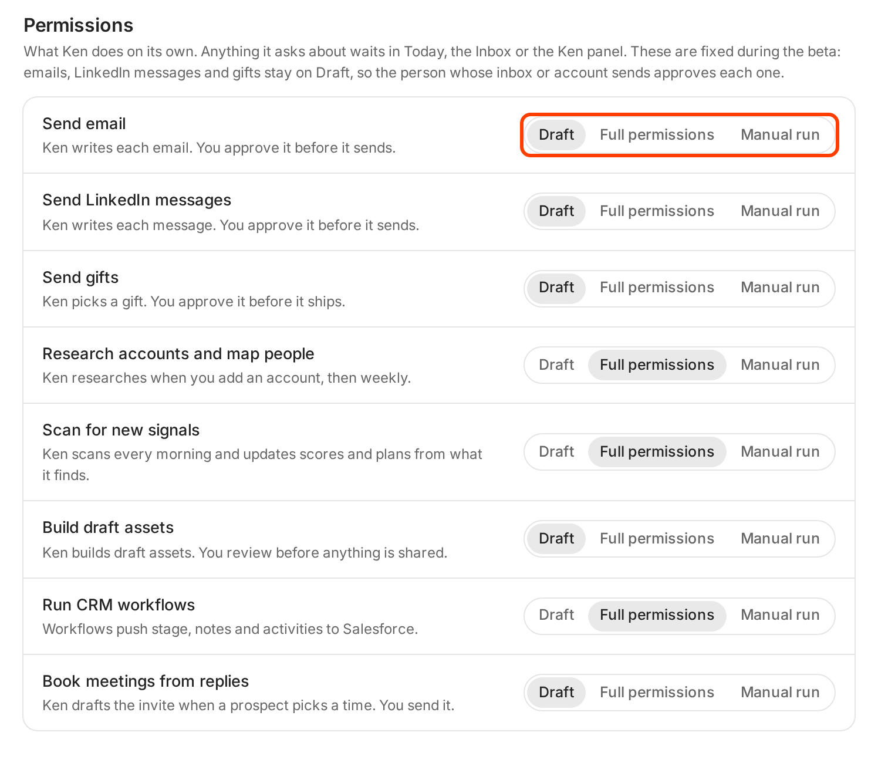Select Full permissions for Run CRM workflows
This screenshot has width=878, height=763.
[x=657, y=615]
